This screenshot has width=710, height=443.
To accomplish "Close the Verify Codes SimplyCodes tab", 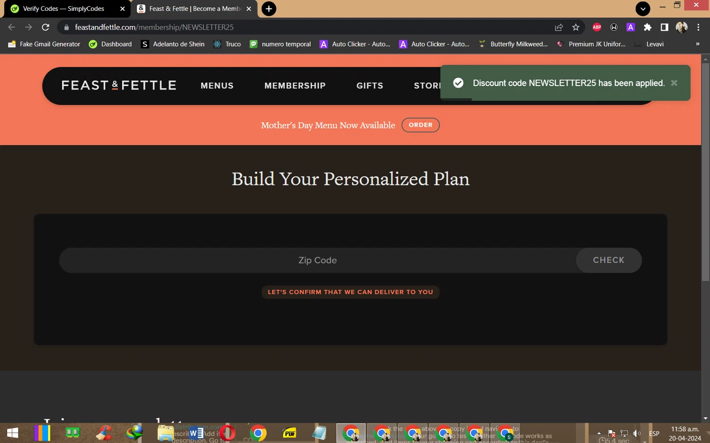I will point(123,9).
